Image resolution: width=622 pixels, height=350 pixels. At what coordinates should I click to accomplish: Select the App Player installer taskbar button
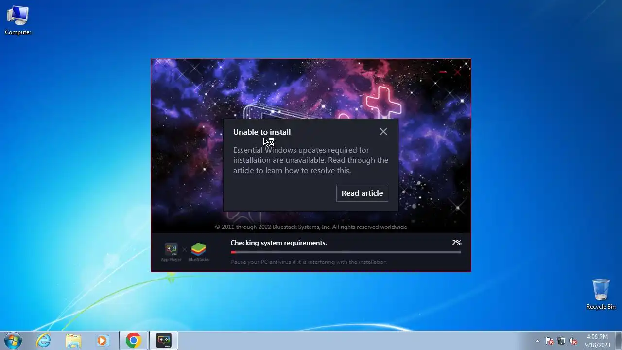pyautogui.click(x=164, y=340)
